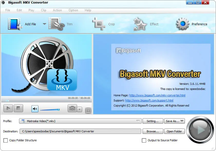Click the licensed to speedzodiac text
Image resolution: width=216 pixels, height=151 pixels.
click(183, 89)
